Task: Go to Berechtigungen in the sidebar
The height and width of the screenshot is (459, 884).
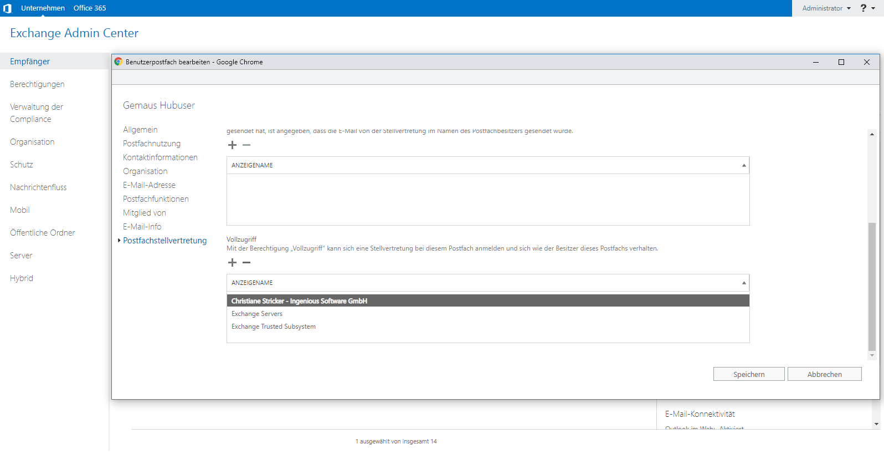Action: (x=37, y=84)
